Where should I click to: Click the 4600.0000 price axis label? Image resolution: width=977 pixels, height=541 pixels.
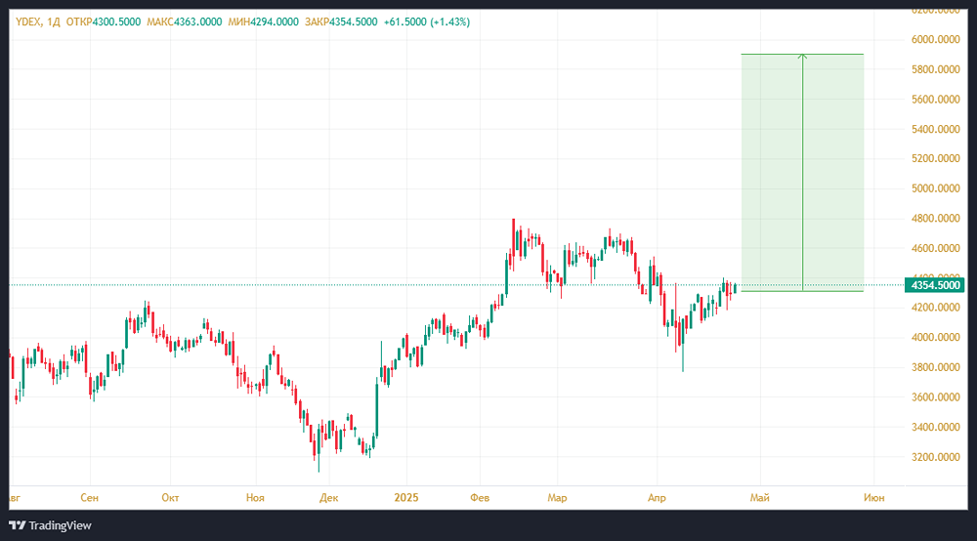pyautogui.click(x=935, y=248)
